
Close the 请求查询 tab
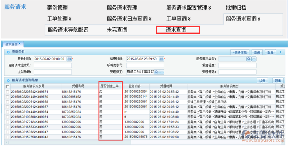pos(19,44)
